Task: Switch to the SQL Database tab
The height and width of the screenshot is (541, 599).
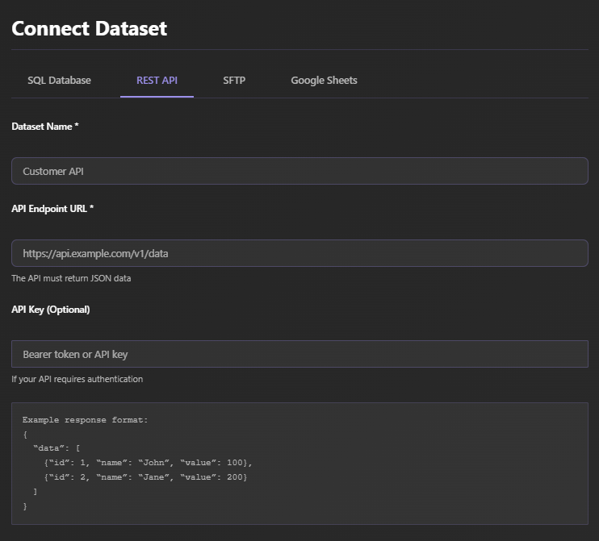Action: [59, 81]
